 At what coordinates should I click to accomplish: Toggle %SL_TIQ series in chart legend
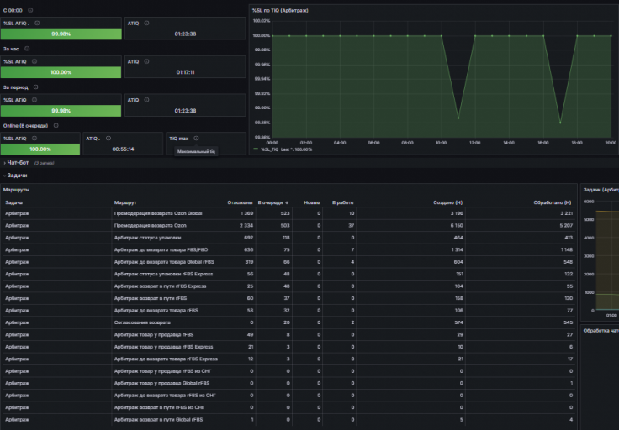point(256,149)
